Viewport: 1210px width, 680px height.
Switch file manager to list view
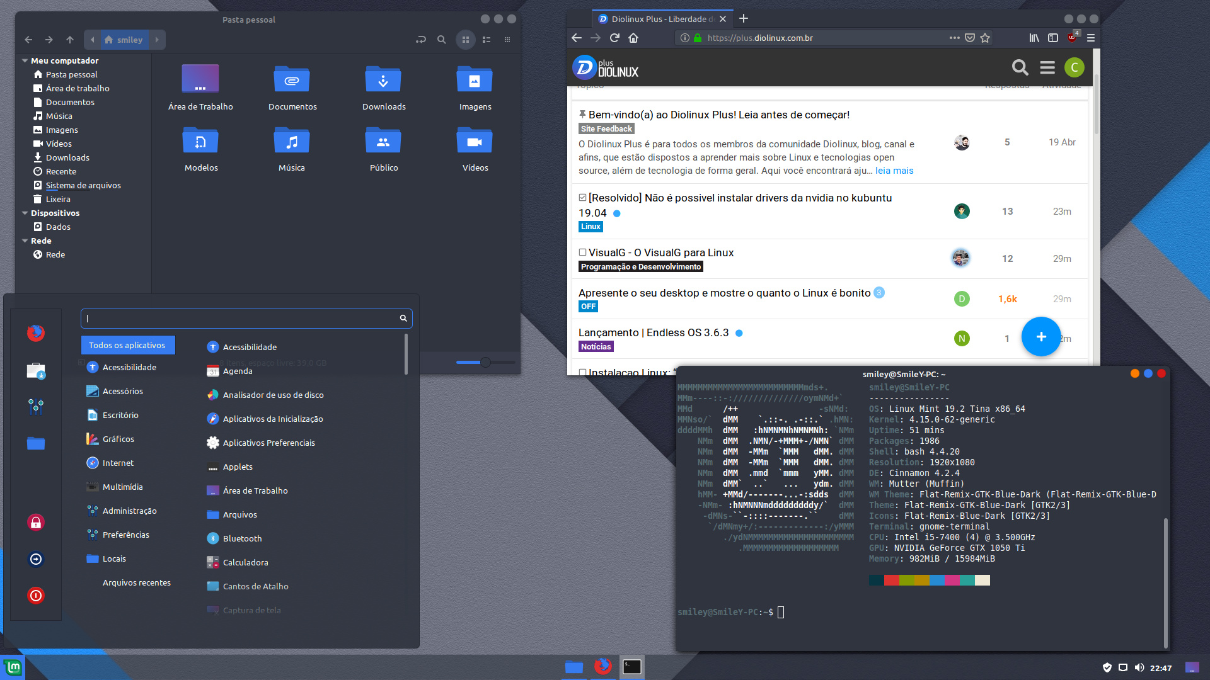(487, 40)
